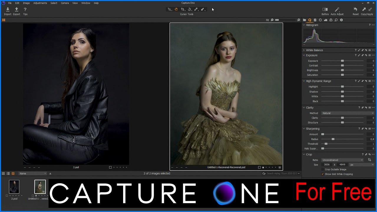The image size is (377, 212).
Task: Click the Reset adjustments arrow
Action: pos(355,10)
